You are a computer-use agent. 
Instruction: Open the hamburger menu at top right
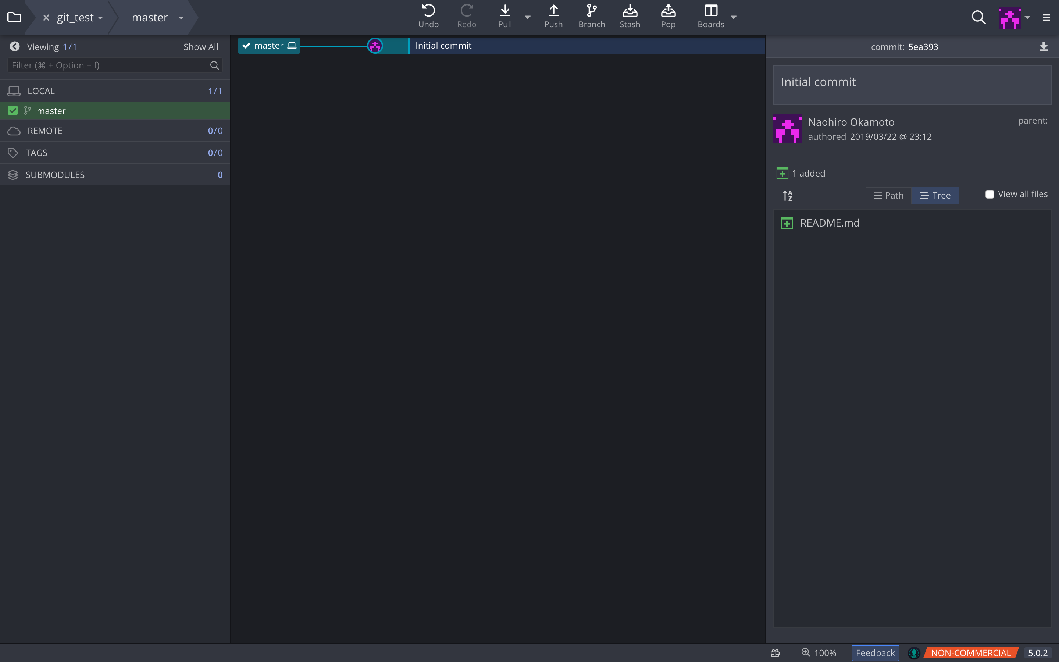[x=1047, y=18]
